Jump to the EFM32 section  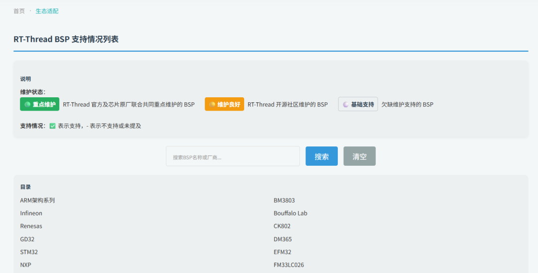[282, 252]
